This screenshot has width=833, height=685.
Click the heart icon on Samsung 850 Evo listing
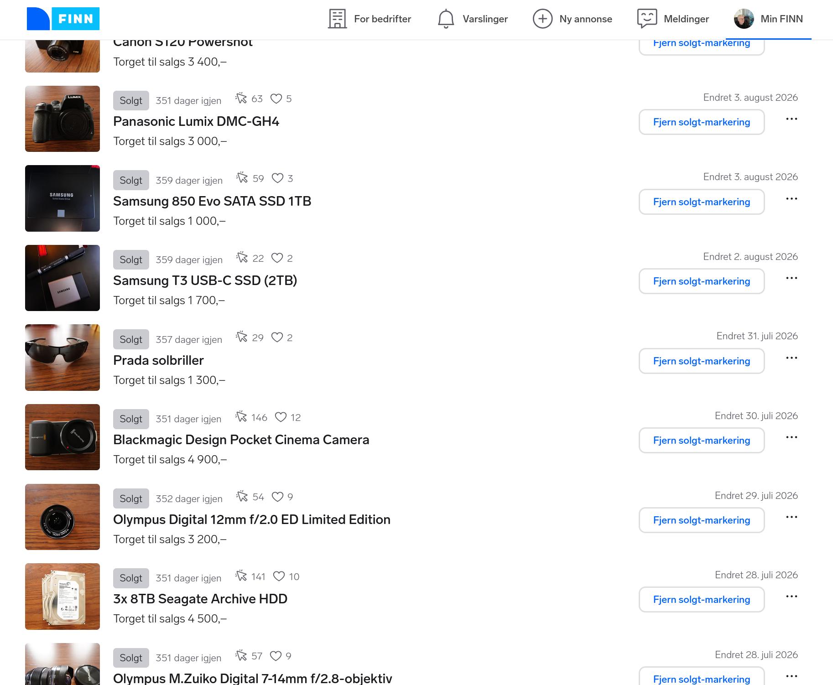tap(277, 178)
